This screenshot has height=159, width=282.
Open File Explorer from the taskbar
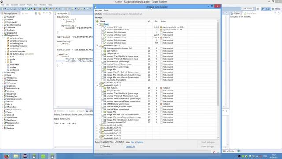click(x=16, y=156)
